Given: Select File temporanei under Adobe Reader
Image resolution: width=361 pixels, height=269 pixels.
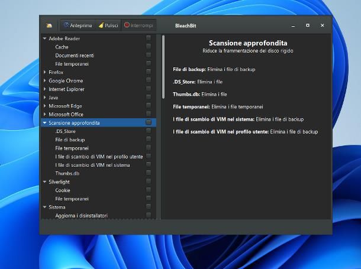Looking at the screenshot, I should pos(99,64).
